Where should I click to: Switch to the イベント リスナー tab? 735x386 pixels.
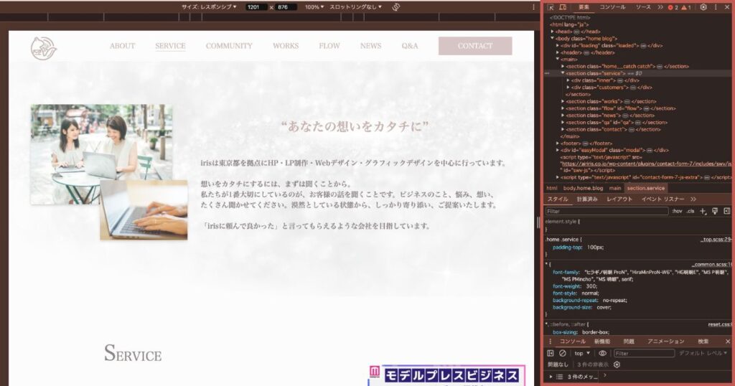[663, 199]
